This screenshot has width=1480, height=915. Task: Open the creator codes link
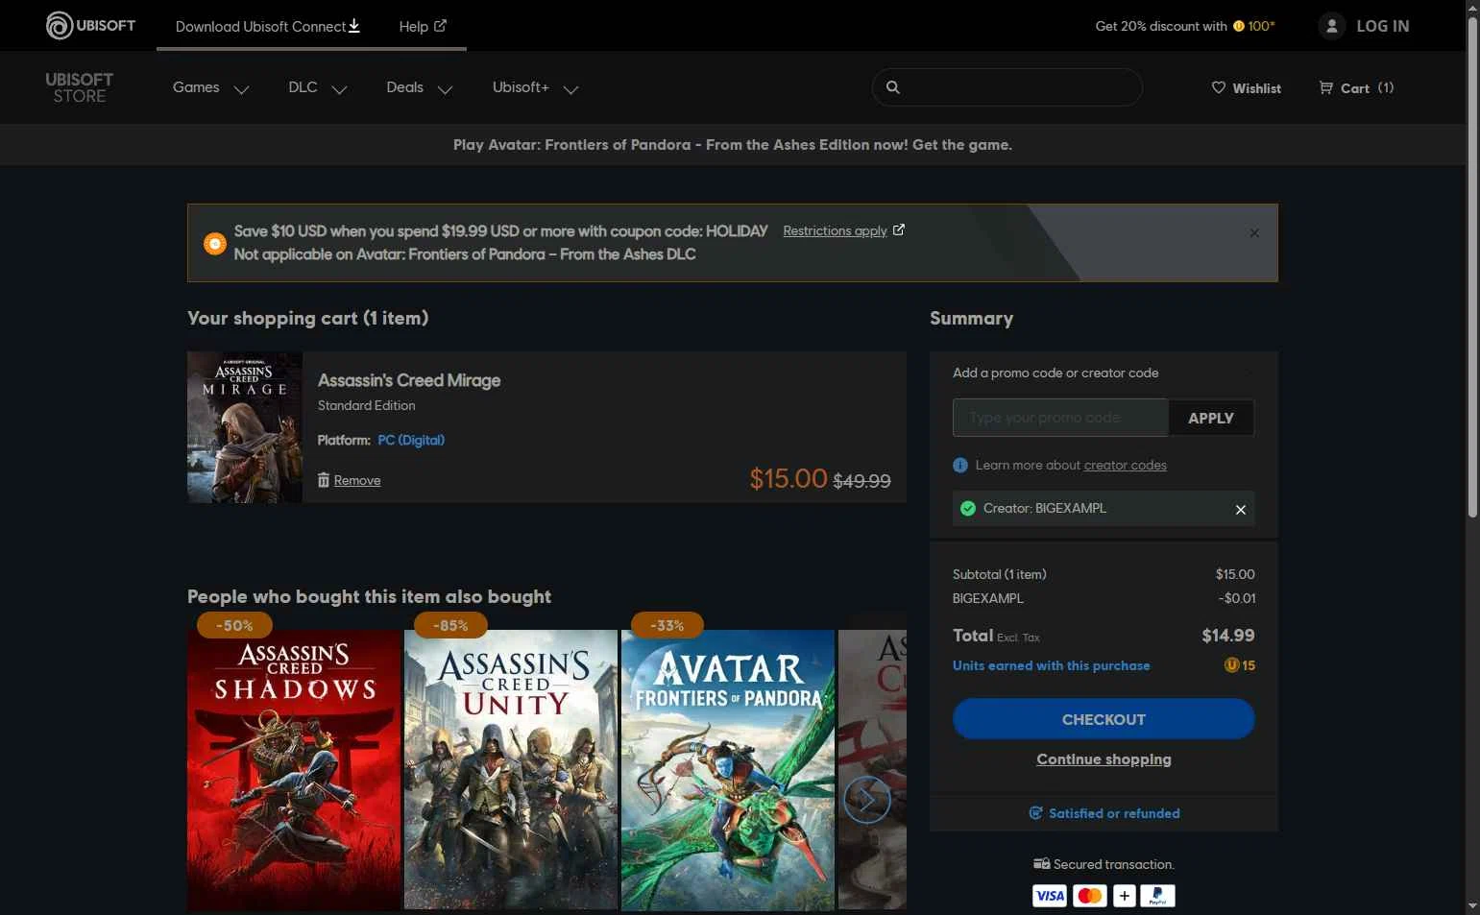coord(1126,466)
